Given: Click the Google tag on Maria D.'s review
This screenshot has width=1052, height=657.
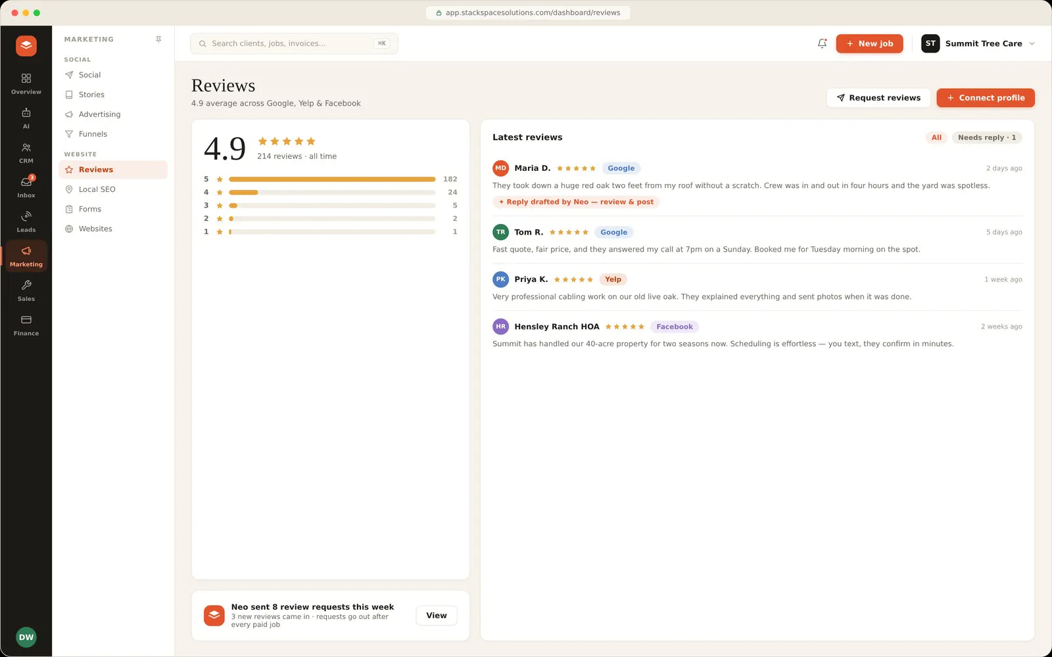Looking at the screenshot, I should [x=621, y=168].
